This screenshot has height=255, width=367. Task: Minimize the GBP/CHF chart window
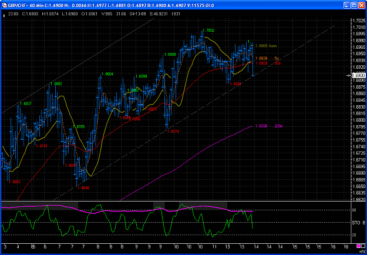(348, 6)
